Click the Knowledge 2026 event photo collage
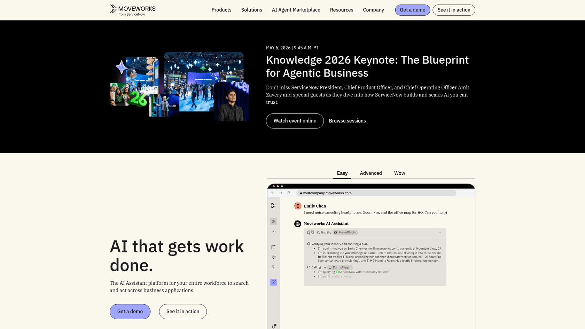This screenshot has width=585, height=329. point(179,86)
